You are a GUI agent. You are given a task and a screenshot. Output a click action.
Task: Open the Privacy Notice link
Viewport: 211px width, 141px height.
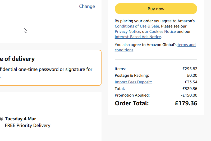[x=127, y=31]
